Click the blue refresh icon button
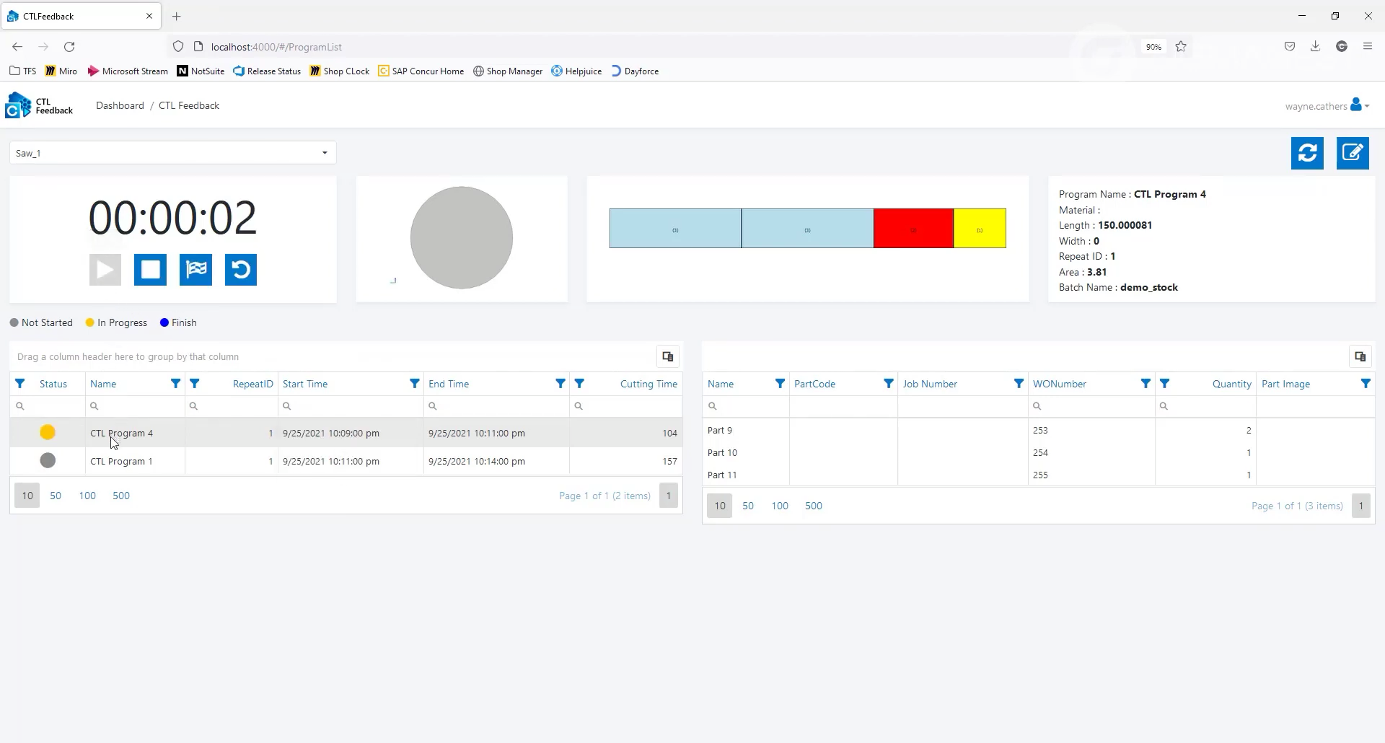Viewport: 1385px width, 743px height. point(1307,153)
